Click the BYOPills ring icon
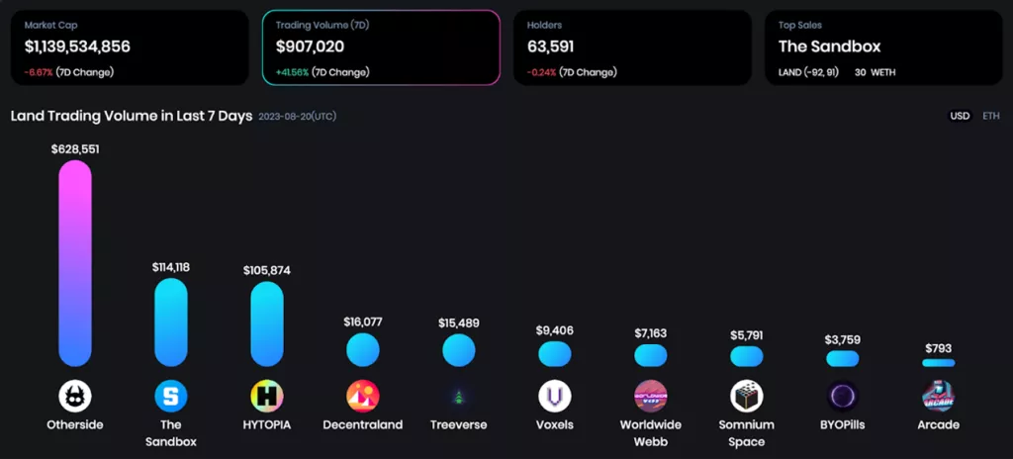Viewport: 1013px width, 459px height. [843, 397]
